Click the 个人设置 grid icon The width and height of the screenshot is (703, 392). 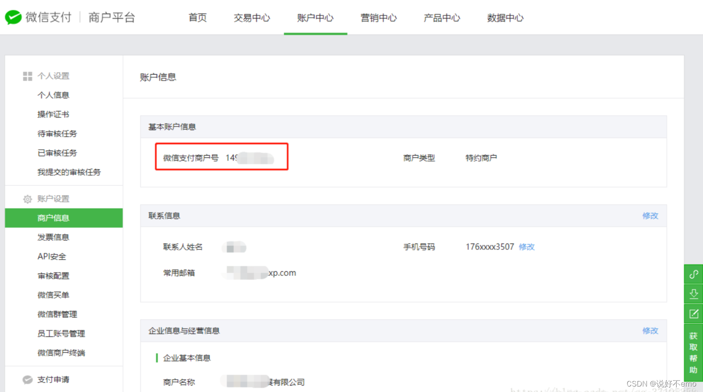(28, 76)
